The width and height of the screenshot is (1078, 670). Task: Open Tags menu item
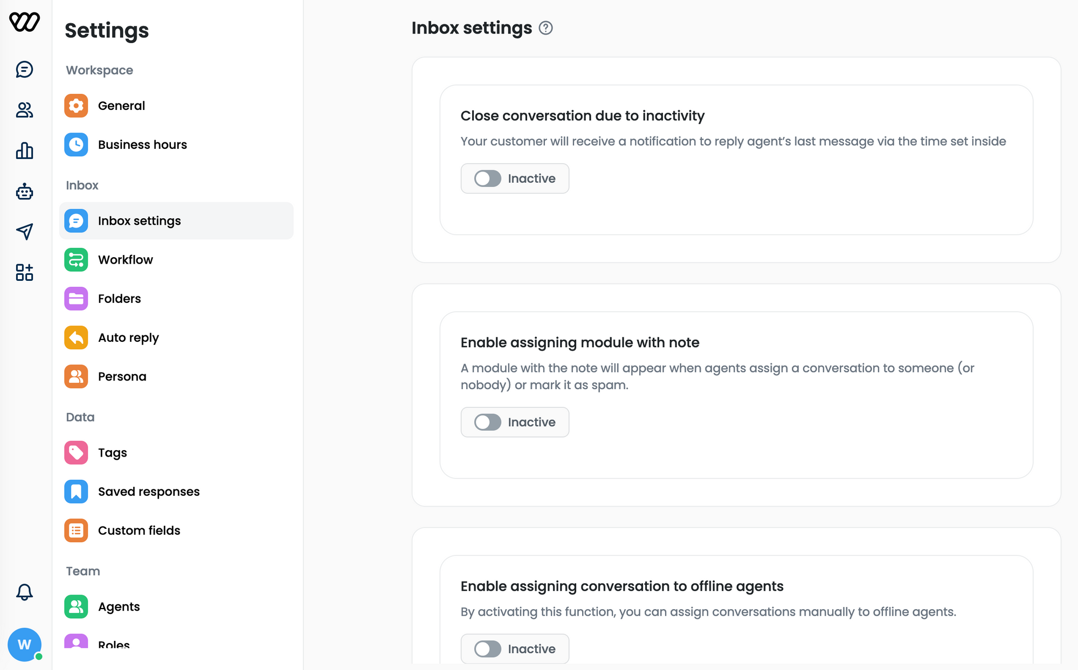(176, 453)
